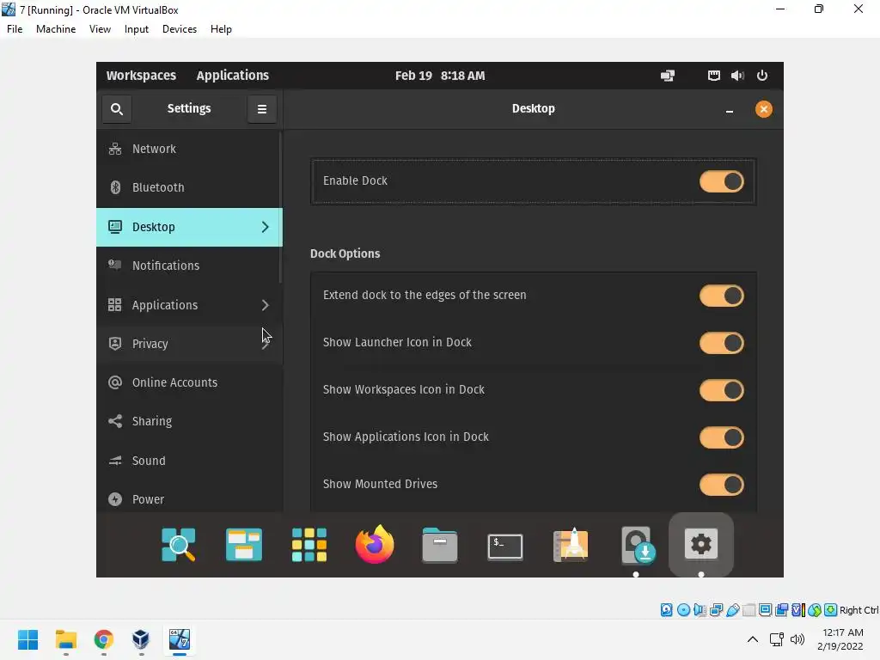The width and height of the screenshot is (880, 660).
Task: Open Pop Shop rocket dock icon
Action: click(571, 544)
